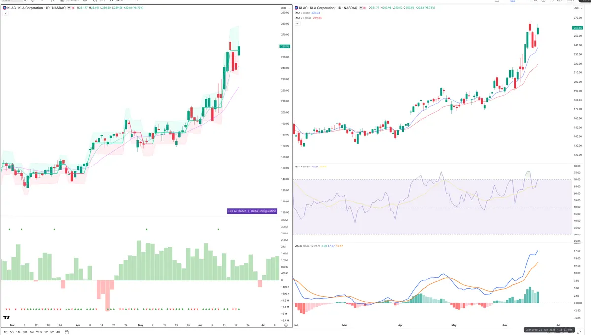Viewport: 591px width, 335px height.
Task: Set time range to 6M
Action: (x=32, y=332)
